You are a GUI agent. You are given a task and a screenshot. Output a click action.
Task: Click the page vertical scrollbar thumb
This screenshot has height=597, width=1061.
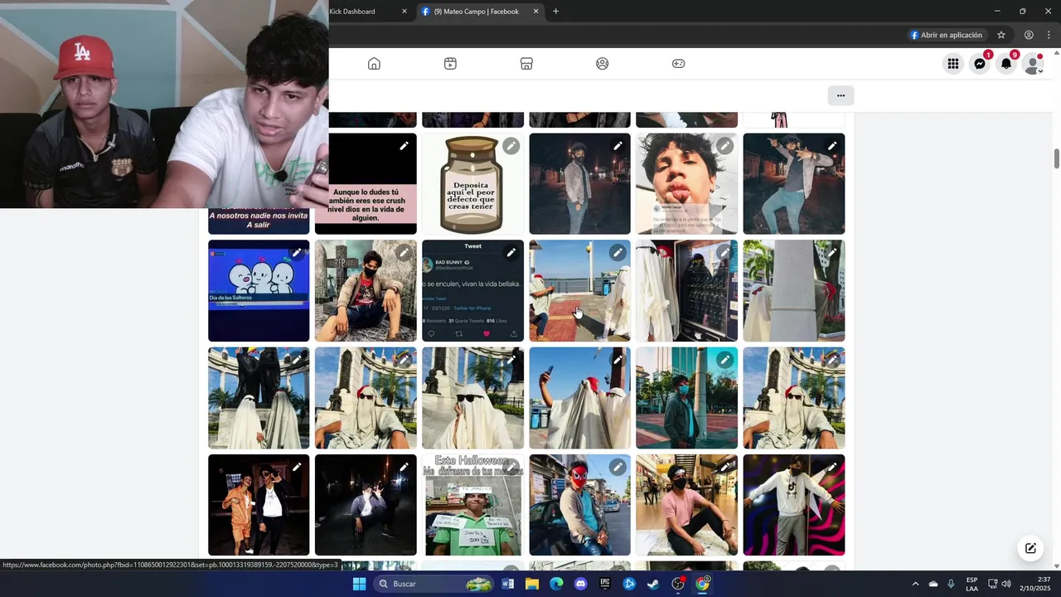(1057, 159)
